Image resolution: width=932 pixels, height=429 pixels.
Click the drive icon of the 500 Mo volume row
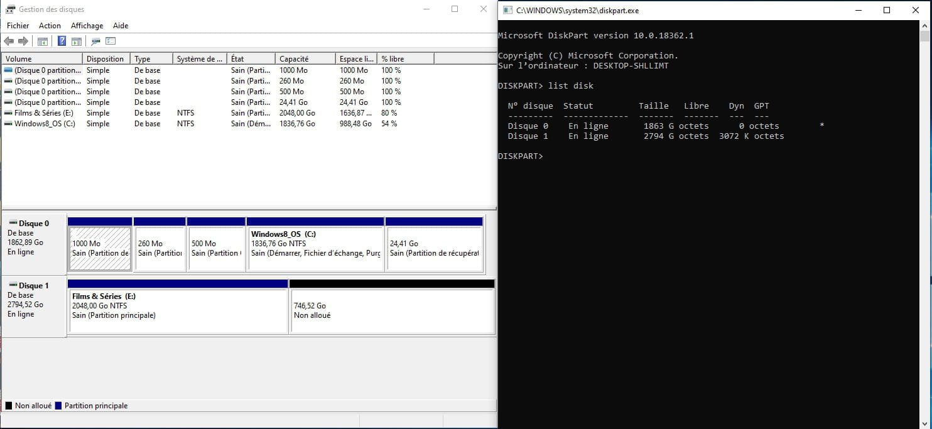[x=8, y=92]
